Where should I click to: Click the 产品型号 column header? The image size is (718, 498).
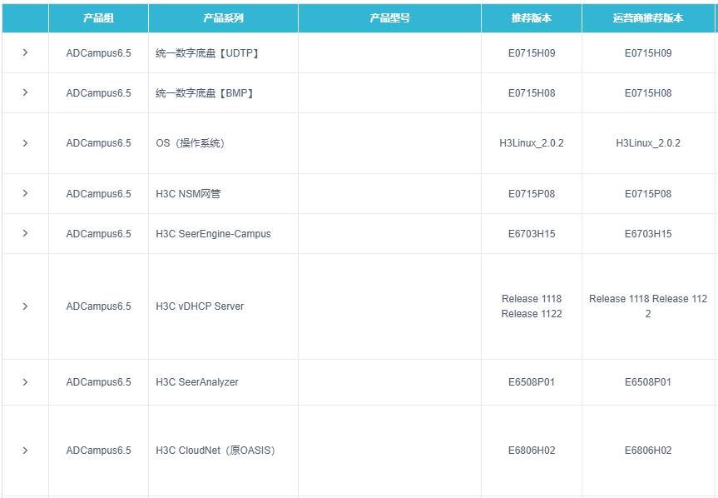pos(389,18)
